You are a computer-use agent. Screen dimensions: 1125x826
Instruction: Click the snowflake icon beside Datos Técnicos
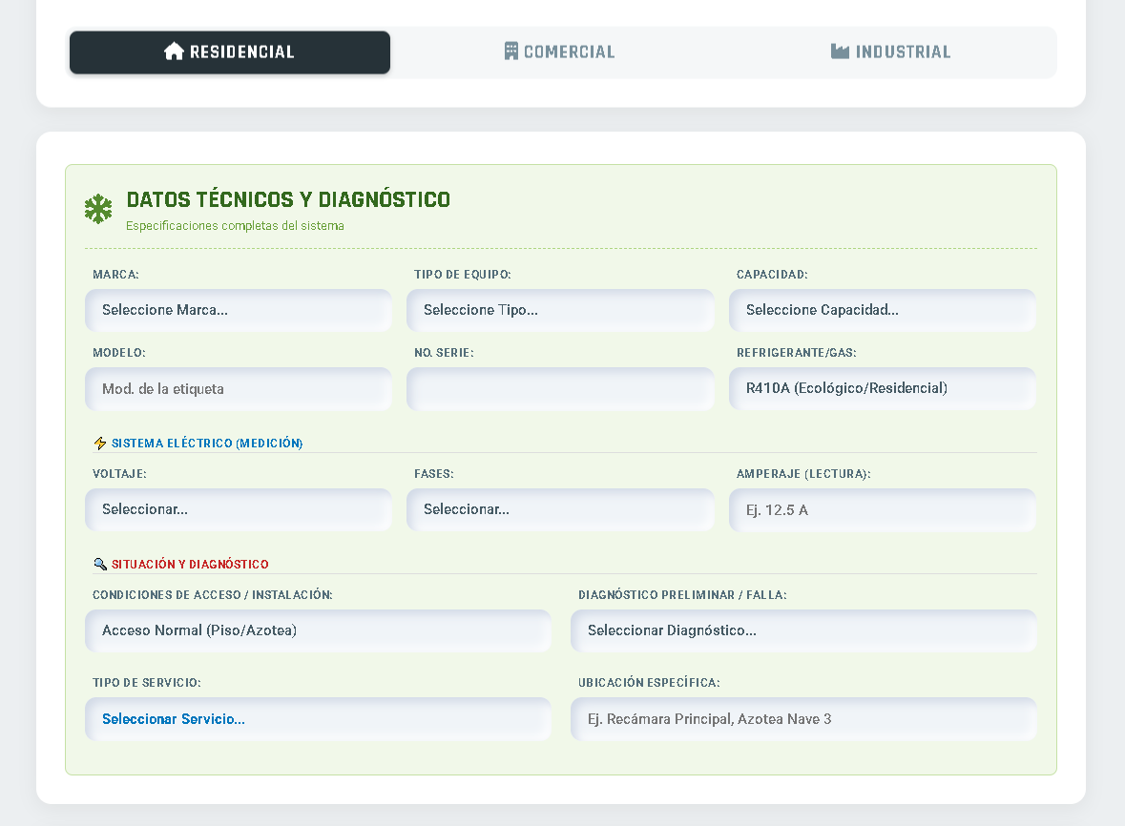pos(98,209)
